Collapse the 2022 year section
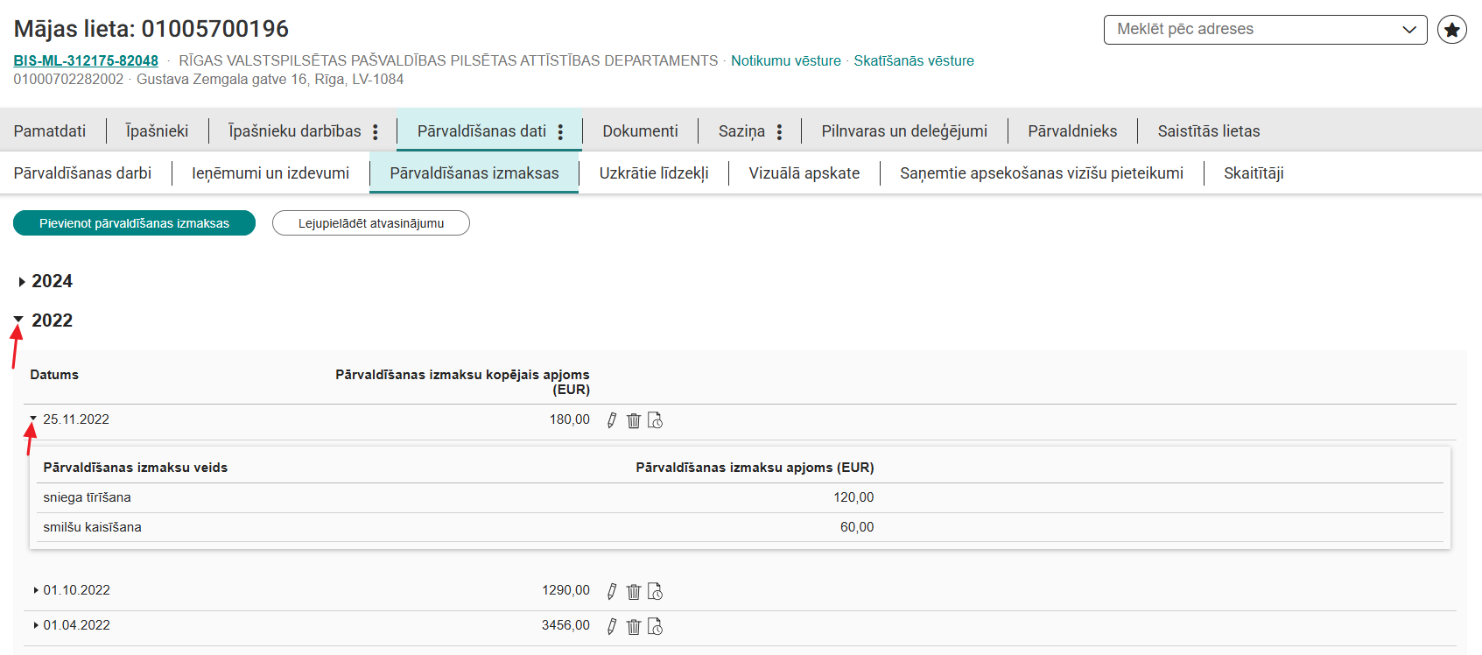The image size is (1482, 655). [x=18, y=320]
